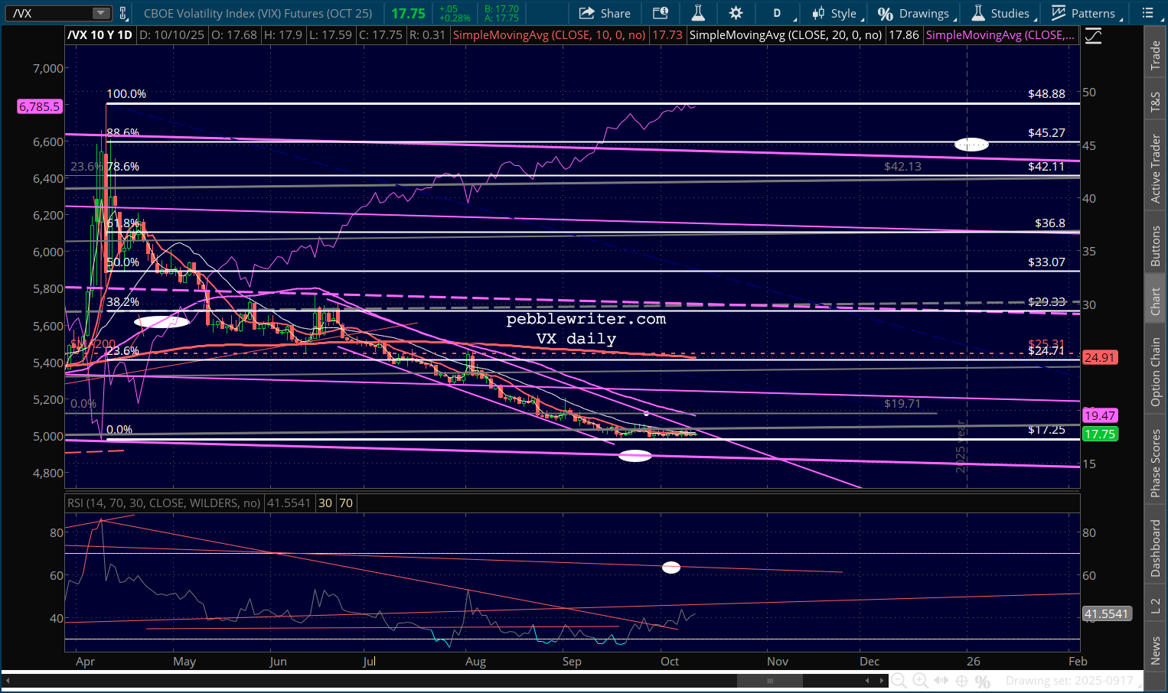Open the Drawings menu
Screen dimensions: 1168x693
pos(915,13)
